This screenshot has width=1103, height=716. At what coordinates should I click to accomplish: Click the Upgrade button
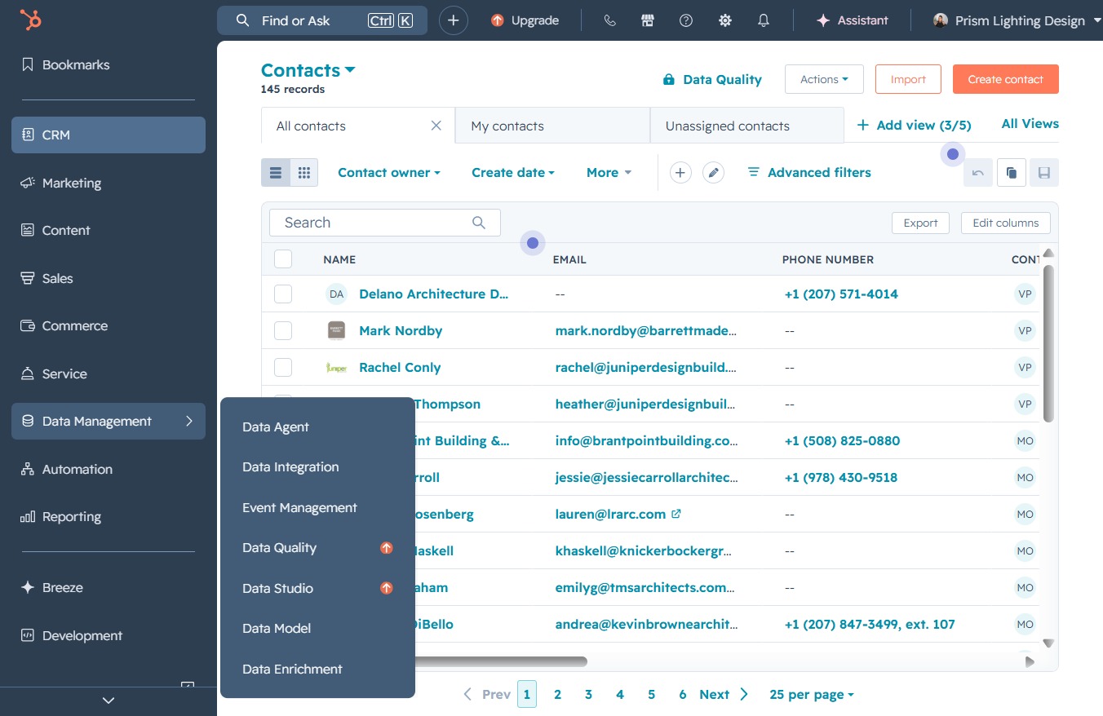[525, 20]
